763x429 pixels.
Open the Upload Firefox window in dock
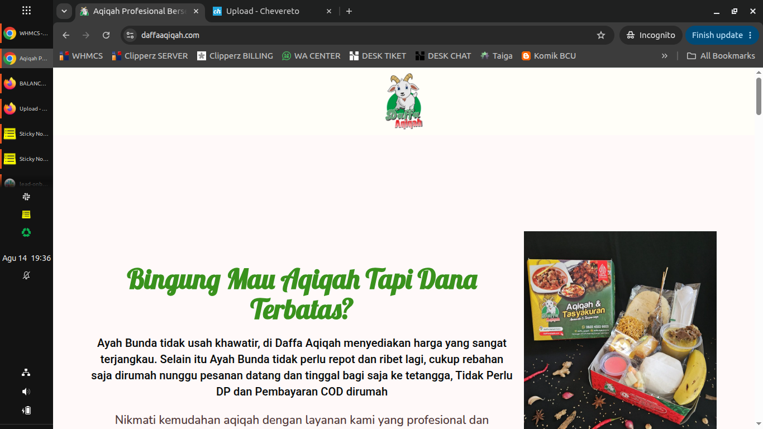pos(26,109)
